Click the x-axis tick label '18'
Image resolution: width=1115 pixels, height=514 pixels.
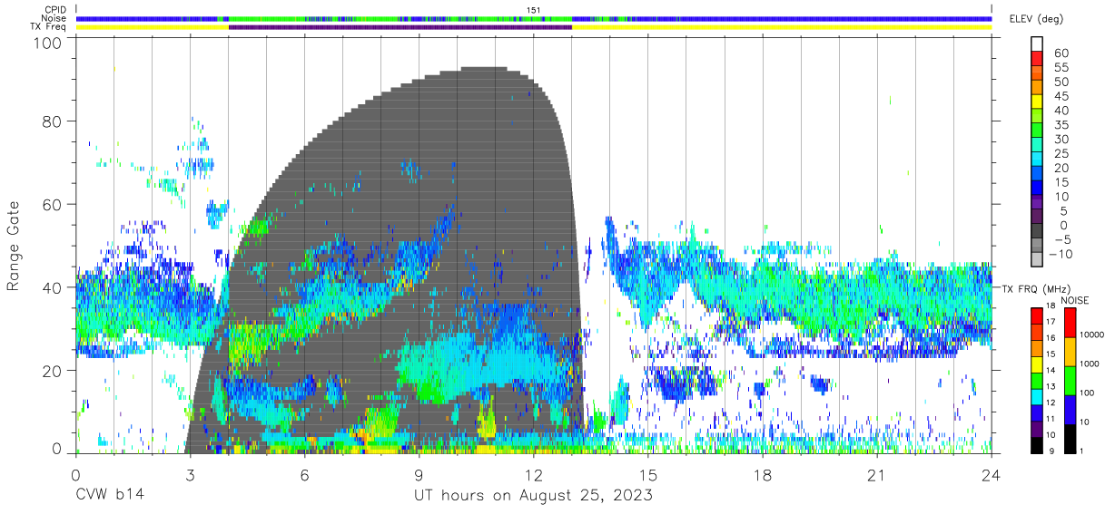pos(763,475)
